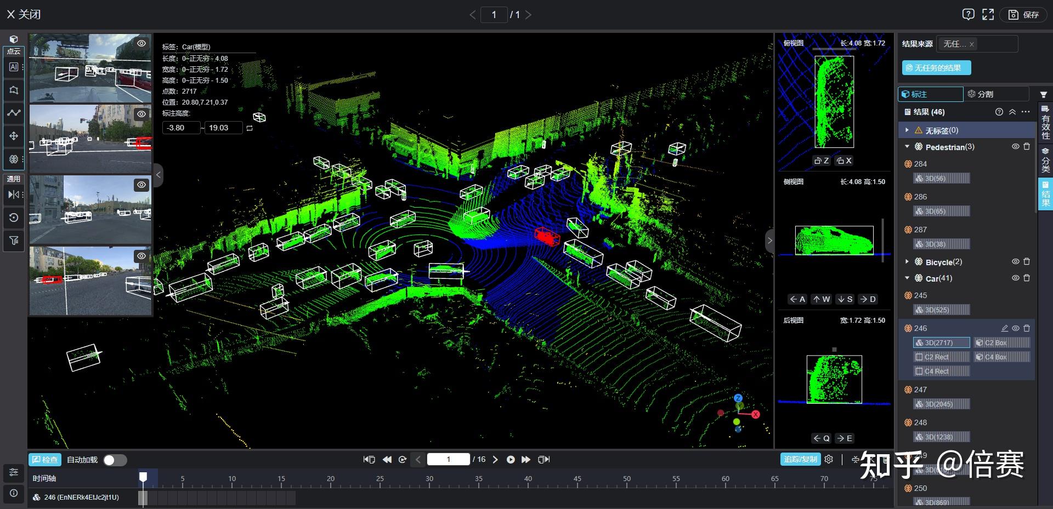
Task: Click the 追踪/复制 track copy button
Action: click(800, 459)
